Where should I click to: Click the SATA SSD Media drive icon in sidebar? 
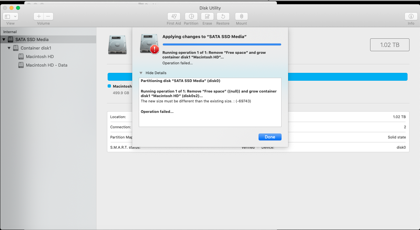(x=10, y=39)
